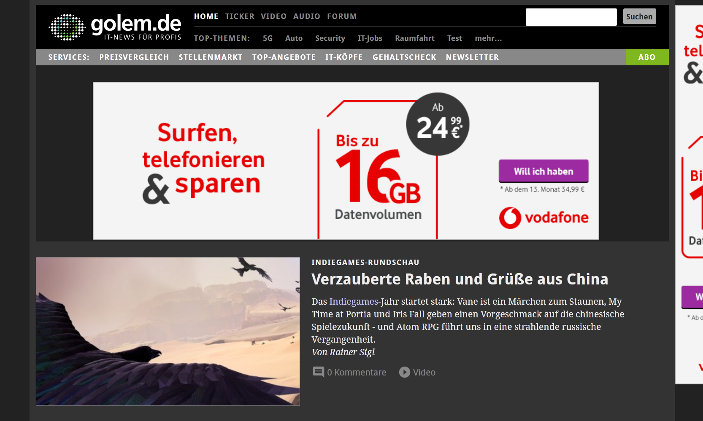Screen dimensions: 703x421
Task: Click the Will ich haben button
Action: tap(543, 171)
